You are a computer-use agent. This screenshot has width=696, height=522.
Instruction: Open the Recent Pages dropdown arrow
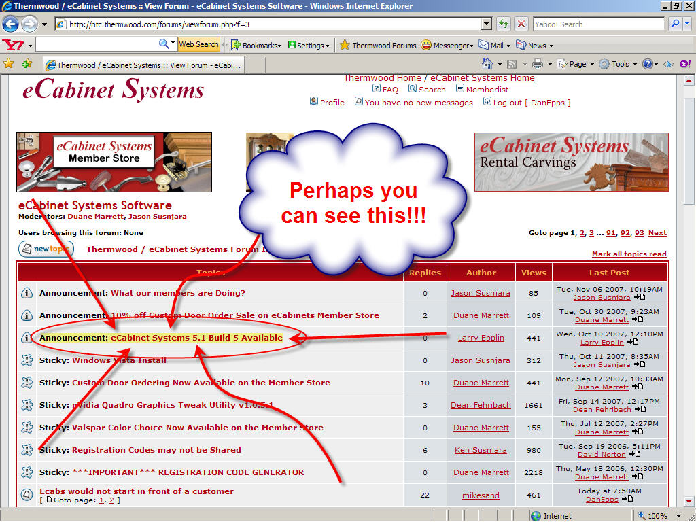[44, 24]
